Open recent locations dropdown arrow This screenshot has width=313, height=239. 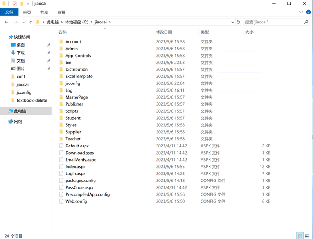[x=24, y=22]
